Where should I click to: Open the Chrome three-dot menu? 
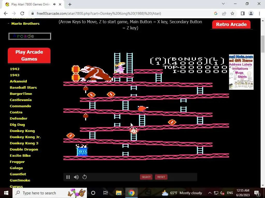pos(259,13)
